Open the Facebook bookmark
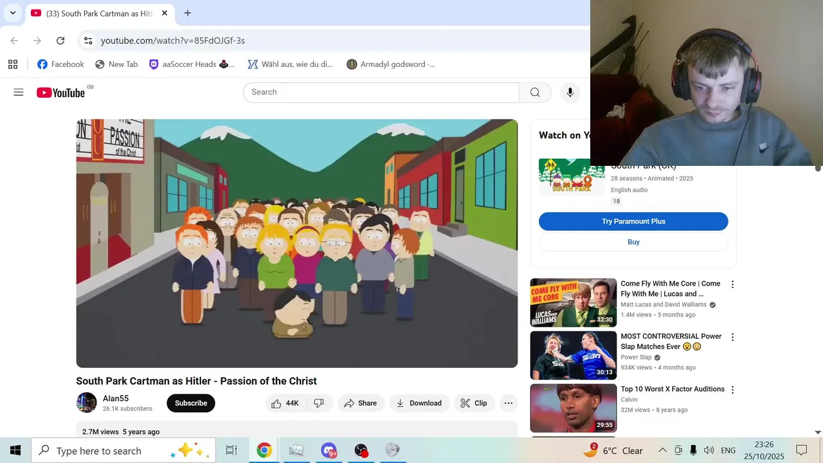Image resolution: width=823 pixels, height=463 pixels. (60, 64)
